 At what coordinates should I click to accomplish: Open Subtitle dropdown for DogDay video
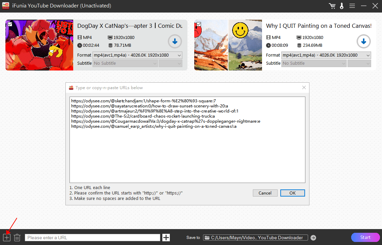(x=125, y=63)
